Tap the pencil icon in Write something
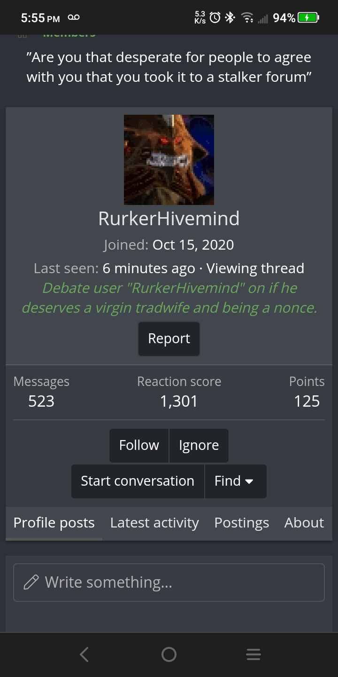338x677 pixels. (31, 583)
